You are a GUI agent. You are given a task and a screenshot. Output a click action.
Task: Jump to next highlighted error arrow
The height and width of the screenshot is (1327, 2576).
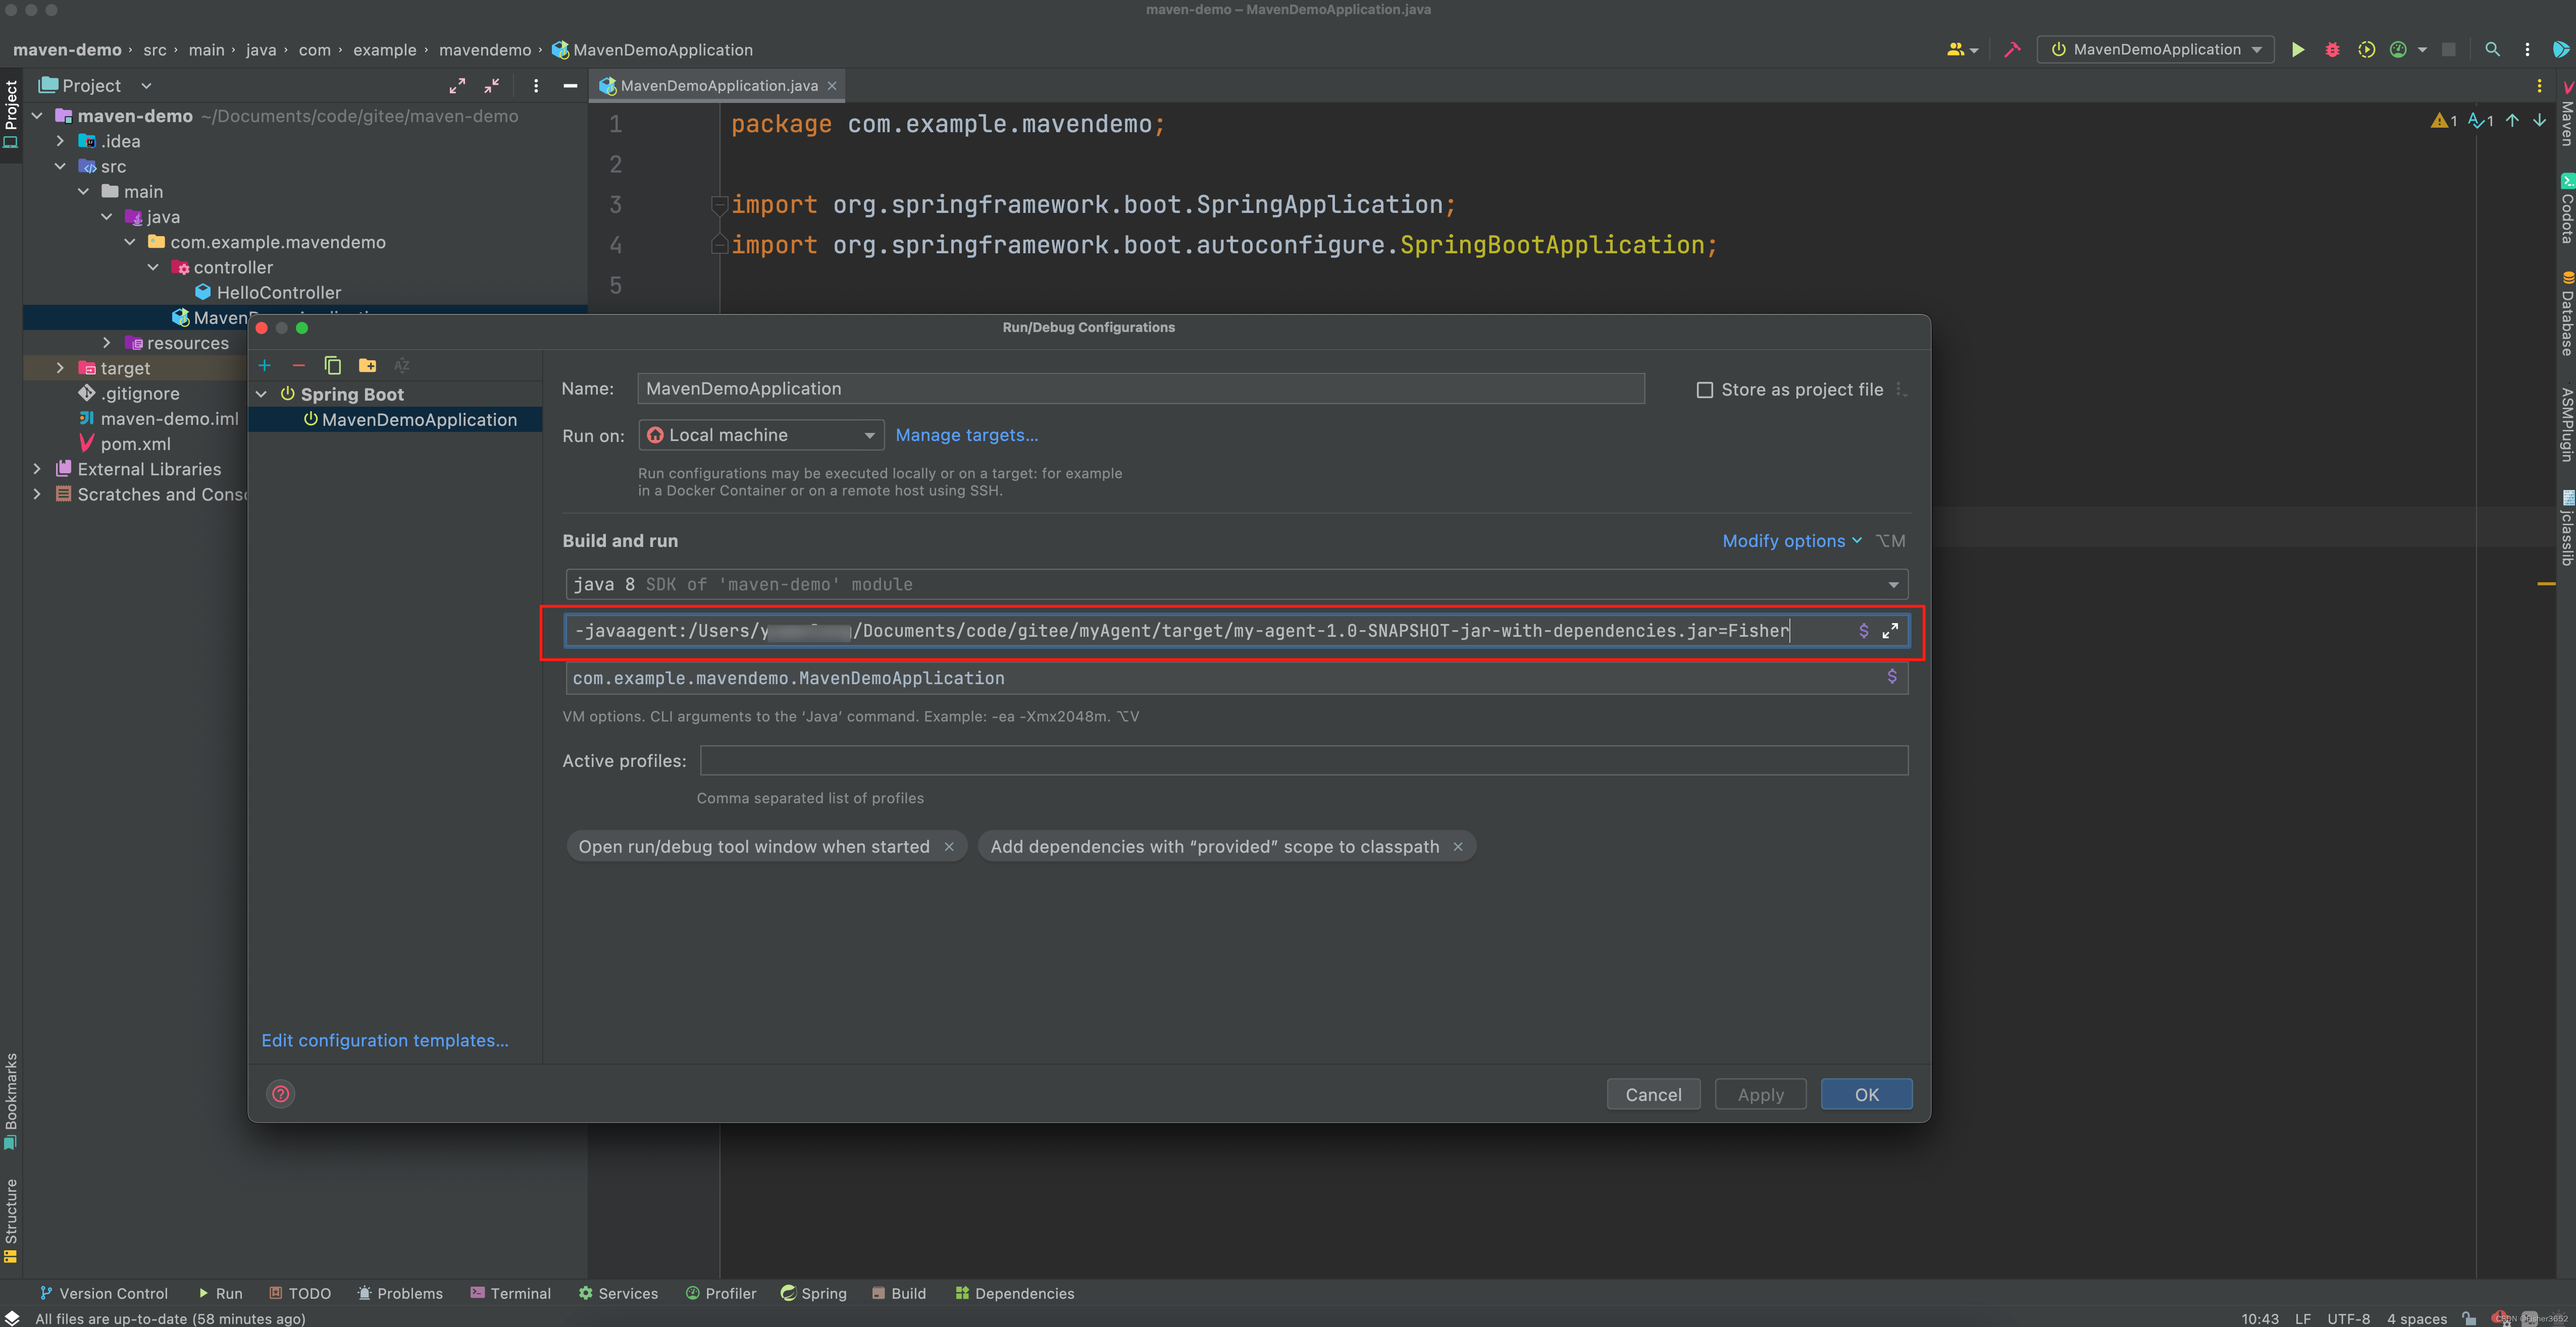[2539, 121]
